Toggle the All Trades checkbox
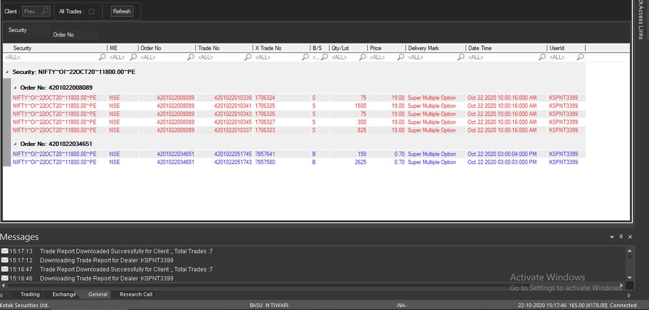The width and height of the screenshot is (649, 310). pos(91,12)
